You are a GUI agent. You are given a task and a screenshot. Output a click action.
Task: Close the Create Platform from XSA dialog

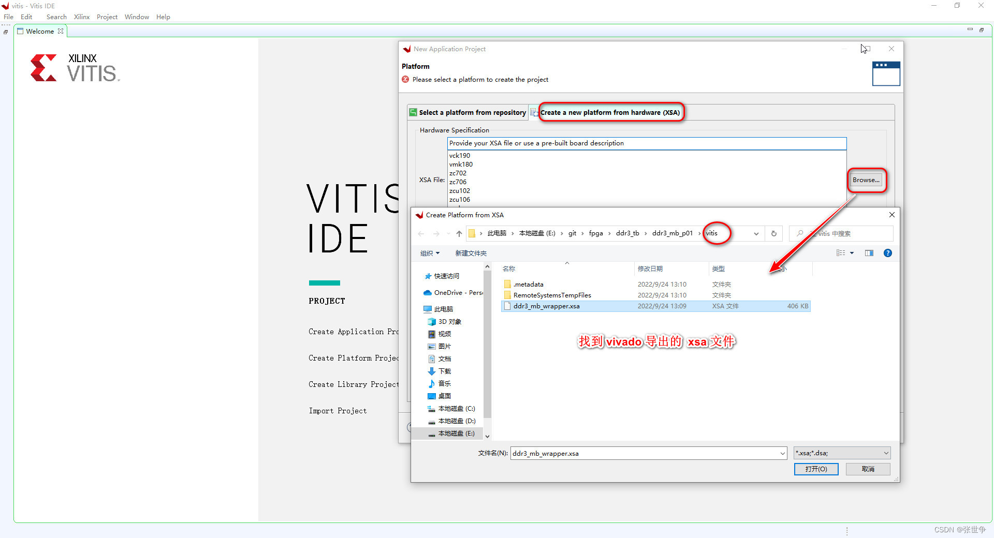pyautogui.click(x=891, y=215)
